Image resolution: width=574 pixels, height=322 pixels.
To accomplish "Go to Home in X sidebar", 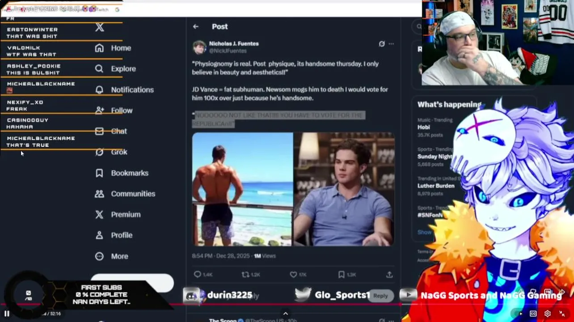I will (113, 48).
